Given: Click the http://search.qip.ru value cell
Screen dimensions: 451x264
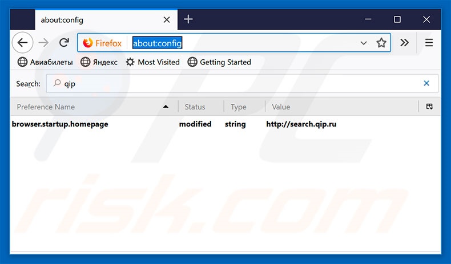Looking at the screenshot, I should pos(301,124).
